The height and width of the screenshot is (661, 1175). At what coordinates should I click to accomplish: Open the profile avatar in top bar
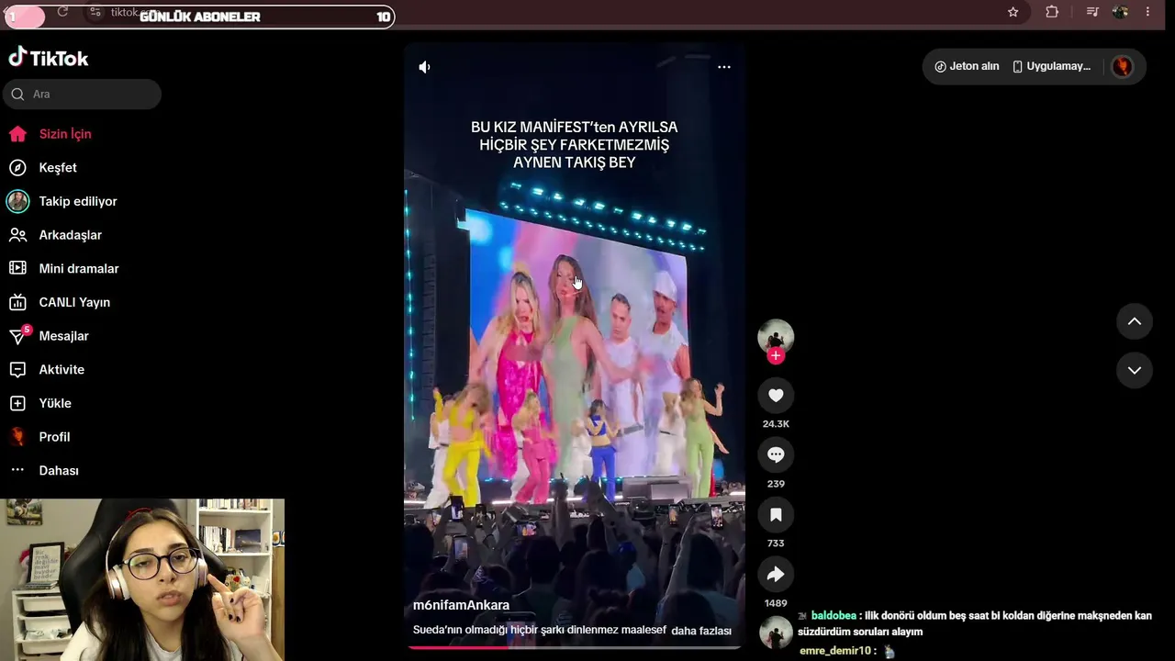[1122, 66]
